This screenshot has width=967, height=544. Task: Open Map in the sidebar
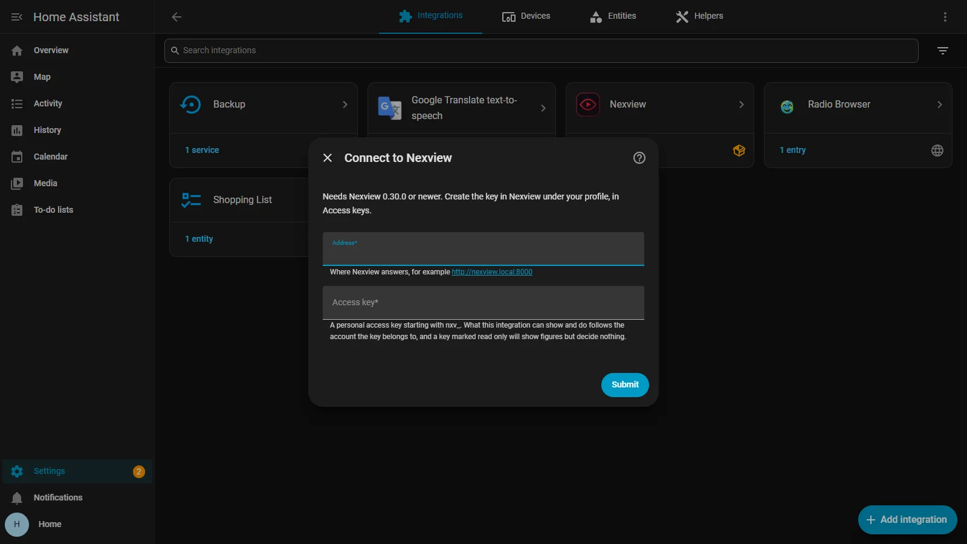click(77, 77)
